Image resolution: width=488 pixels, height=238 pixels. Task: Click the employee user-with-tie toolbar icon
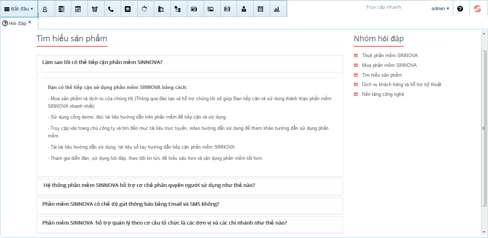[244, 9]
